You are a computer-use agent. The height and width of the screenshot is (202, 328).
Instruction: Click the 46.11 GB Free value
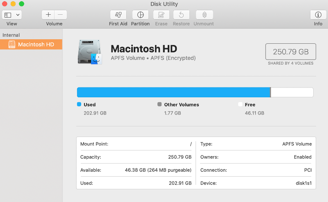coord(255,113)
